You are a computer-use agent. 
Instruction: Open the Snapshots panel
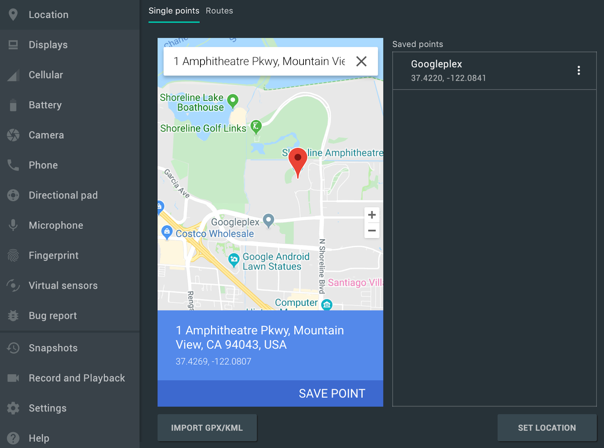(x=53, y=348)
